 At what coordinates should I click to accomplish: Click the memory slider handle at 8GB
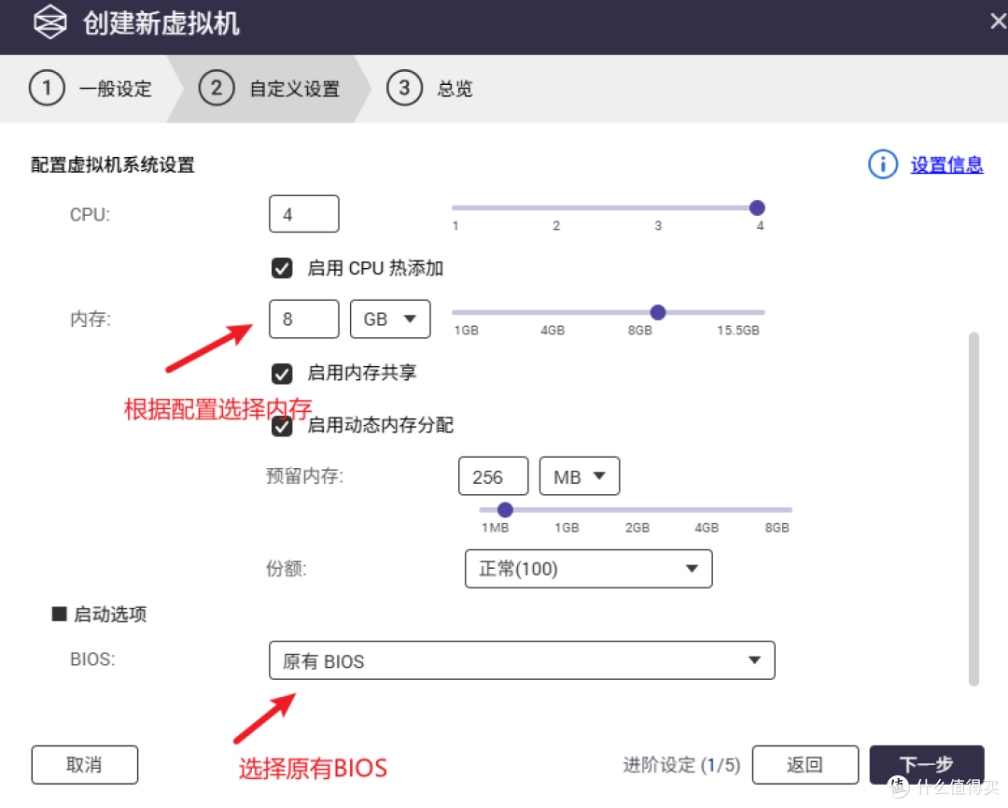(x=657, y=313)
